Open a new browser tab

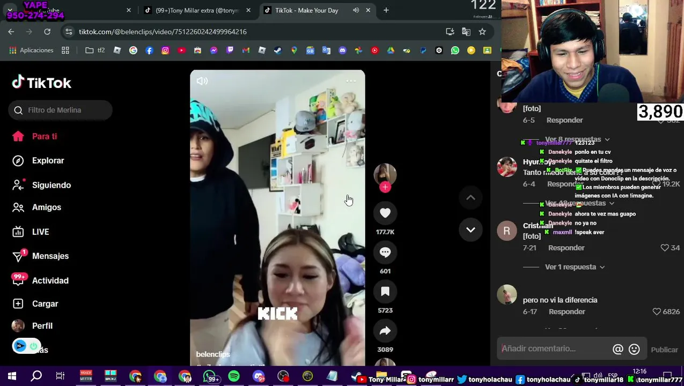click(386, 10)
